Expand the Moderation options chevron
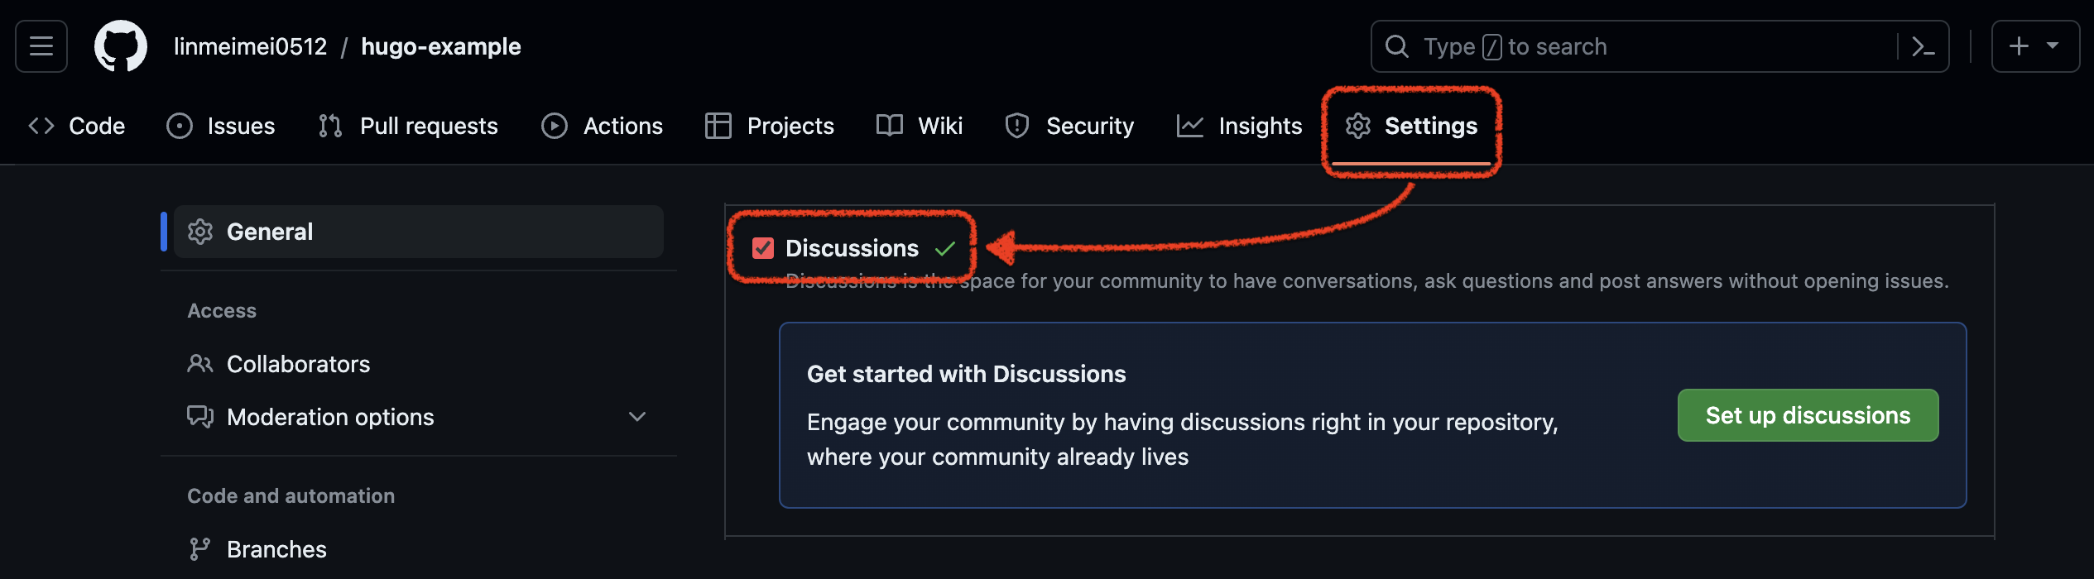Image resolution: width=2094 pixels, height=579 pixels. coord(637,417)
